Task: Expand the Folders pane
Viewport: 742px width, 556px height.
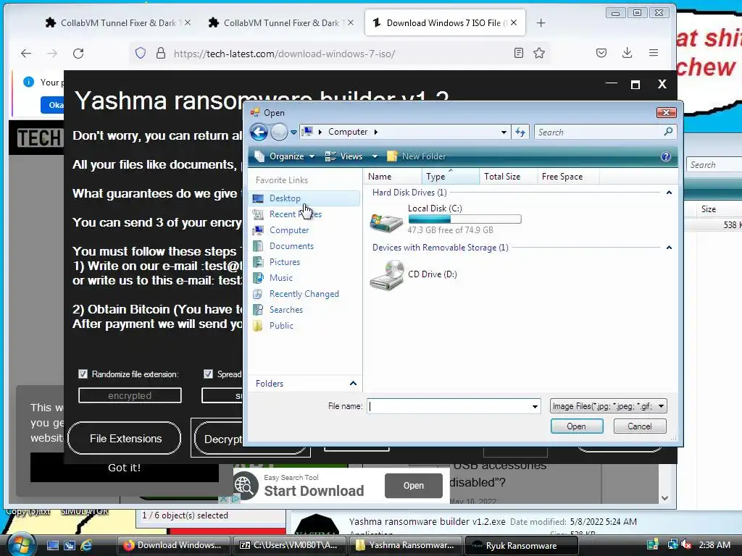Action: pos(353,384)
